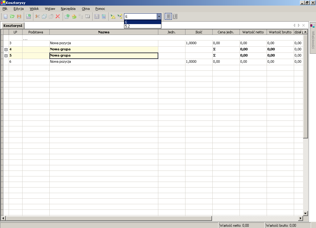The height and width of the screenshot is (228, 316).
Task: Open the Właściwości side panel icon
Action: tap(313, 26)
